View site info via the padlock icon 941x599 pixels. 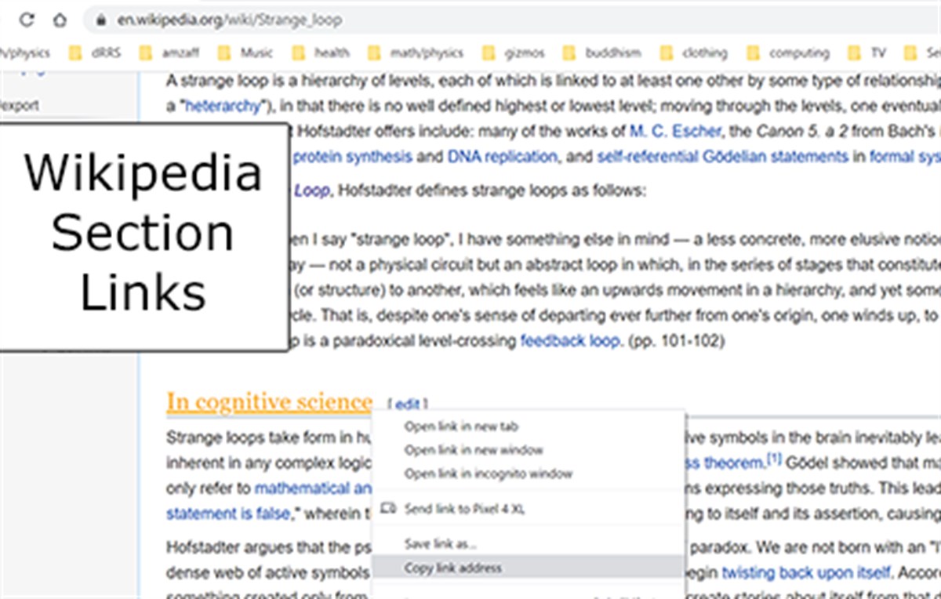(100, 20)
